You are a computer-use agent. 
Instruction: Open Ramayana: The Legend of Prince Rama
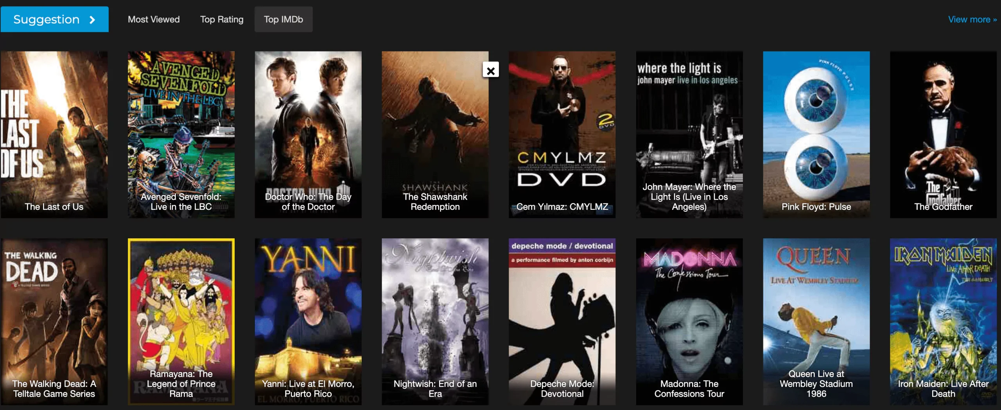[x=181, y=322]
